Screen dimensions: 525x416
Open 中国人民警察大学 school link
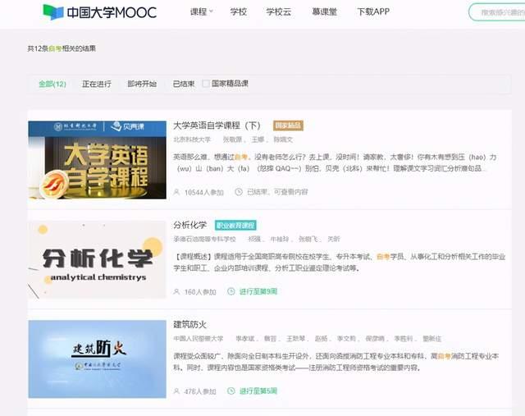(x=199, y=339)
